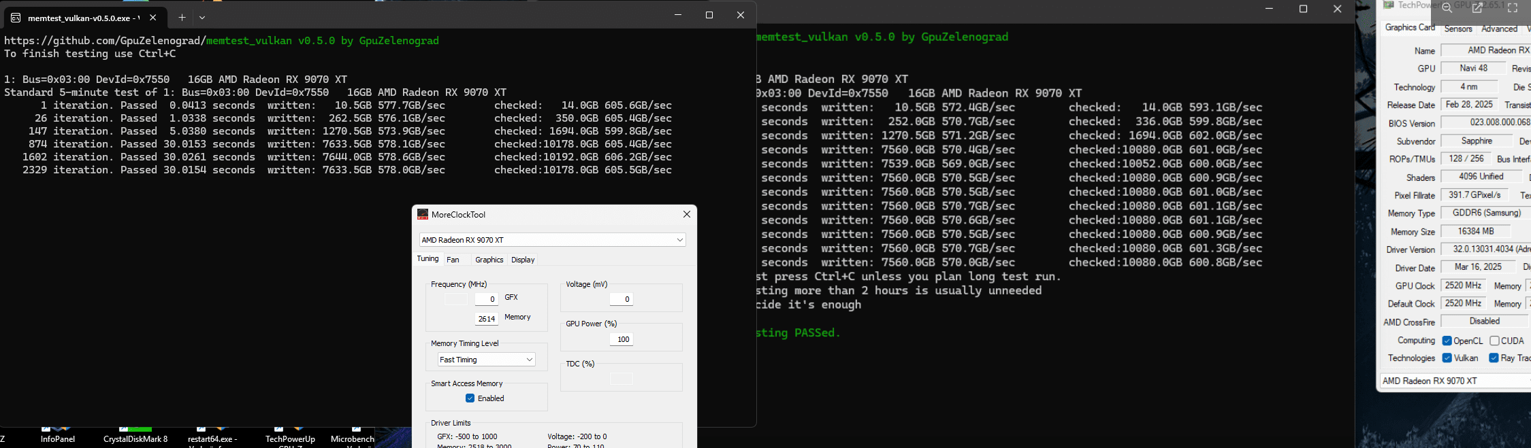
Task: Open the Sensors tab in GPU-Z
Action: (x=1458, y=29)
